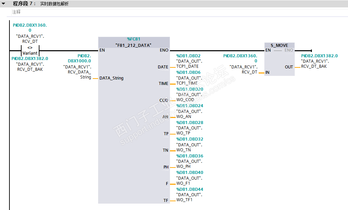Select address %DB1.DBD2

click(x=188, y=56)
